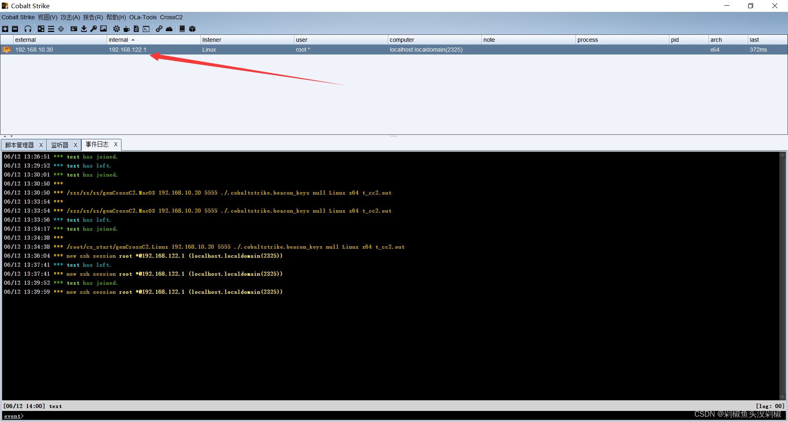The height and width of the screenshot is (422, 788).
Task: Open the Cobalt Strike menu
Action: click(18, 17)
